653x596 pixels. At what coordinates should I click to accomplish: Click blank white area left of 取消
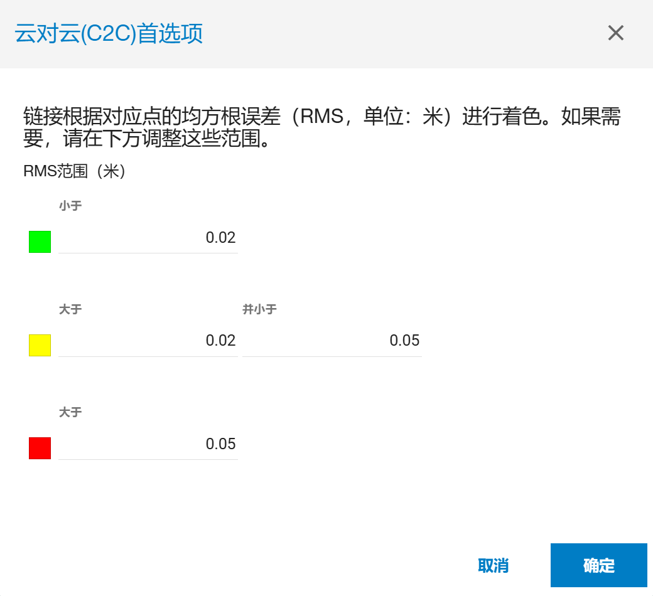coord(251,565)
